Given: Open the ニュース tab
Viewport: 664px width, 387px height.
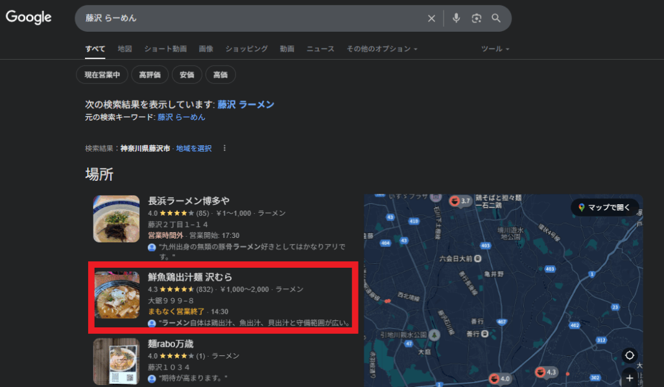Looking at the screenshot, I should [x=320, y=49].
